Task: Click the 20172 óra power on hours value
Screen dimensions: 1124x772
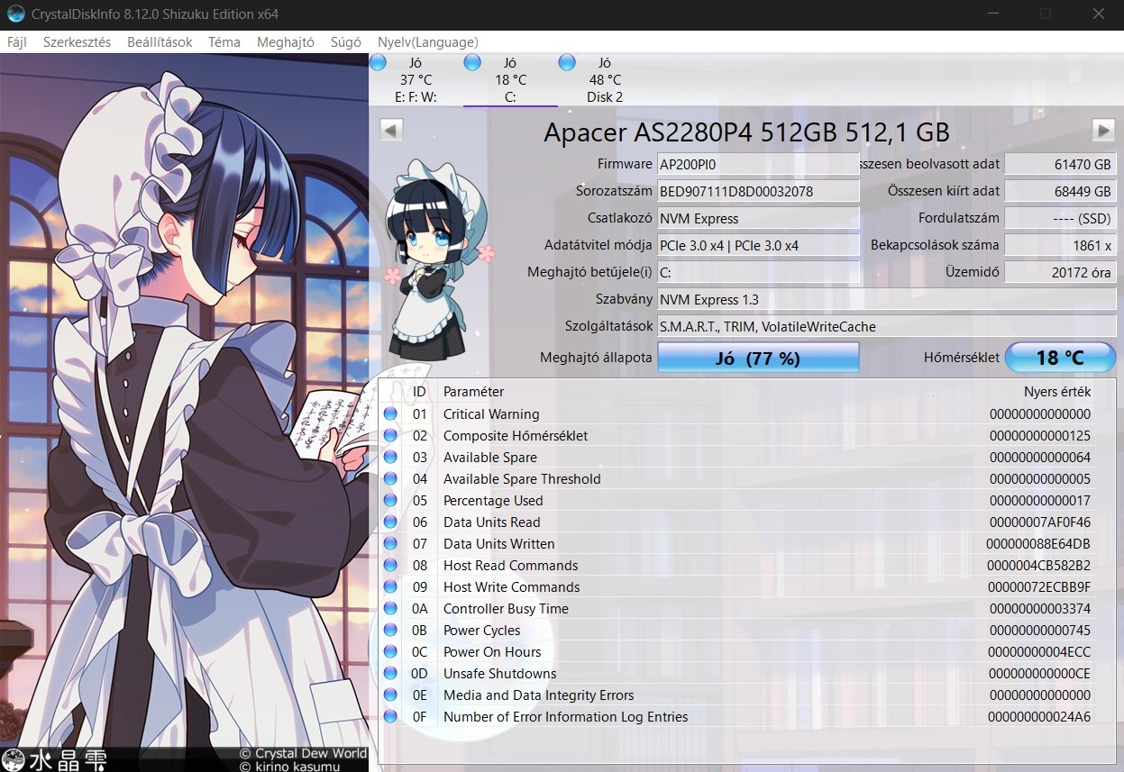Action: click(x=1060, y=272)
